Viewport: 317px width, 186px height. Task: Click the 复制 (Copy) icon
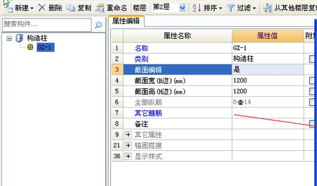(71, 8)
